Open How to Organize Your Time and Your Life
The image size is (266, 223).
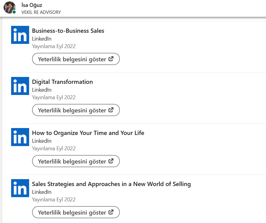point(88,133)
